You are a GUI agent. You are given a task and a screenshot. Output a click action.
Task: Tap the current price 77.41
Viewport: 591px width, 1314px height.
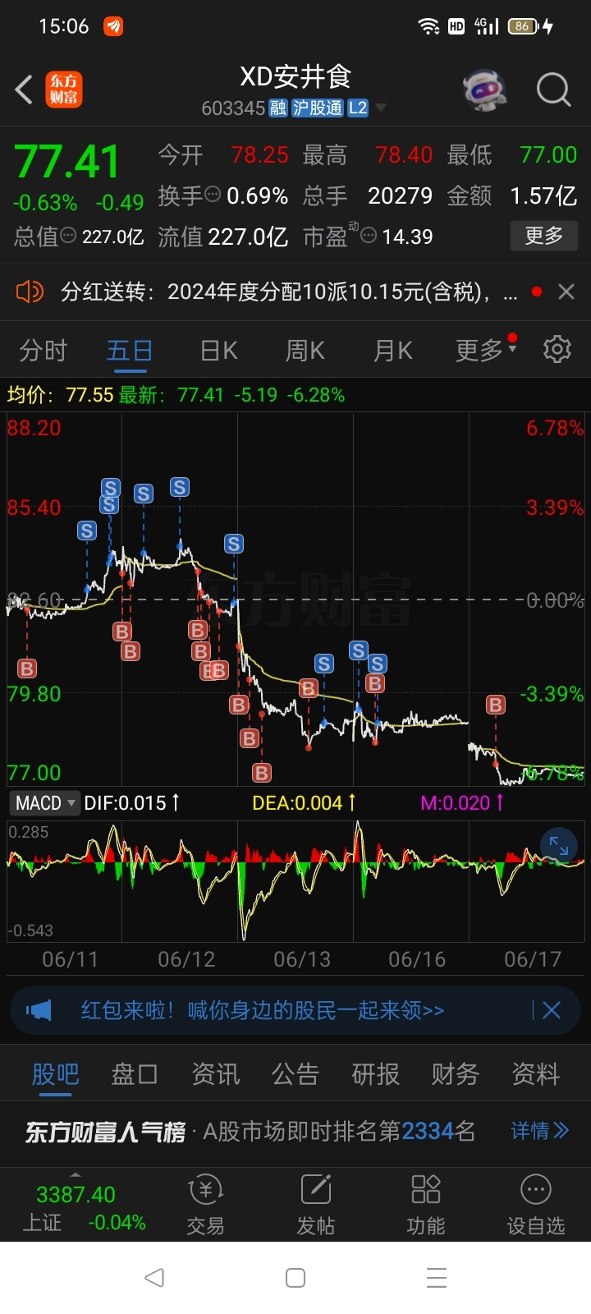coord(66,161)
